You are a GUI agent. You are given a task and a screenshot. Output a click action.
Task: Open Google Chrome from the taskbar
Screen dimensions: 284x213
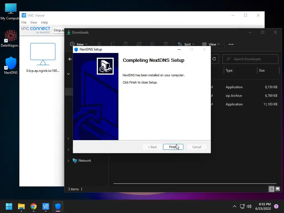click(x=34, y=206)
